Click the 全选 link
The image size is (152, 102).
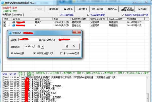[x=5, y=74]
